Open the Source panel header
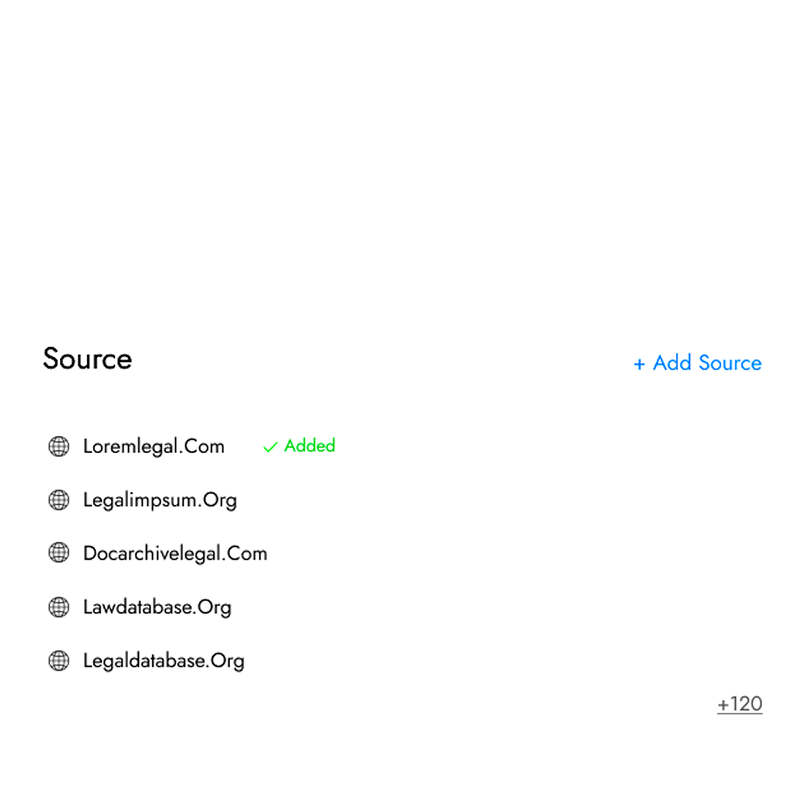 [87, 359]
